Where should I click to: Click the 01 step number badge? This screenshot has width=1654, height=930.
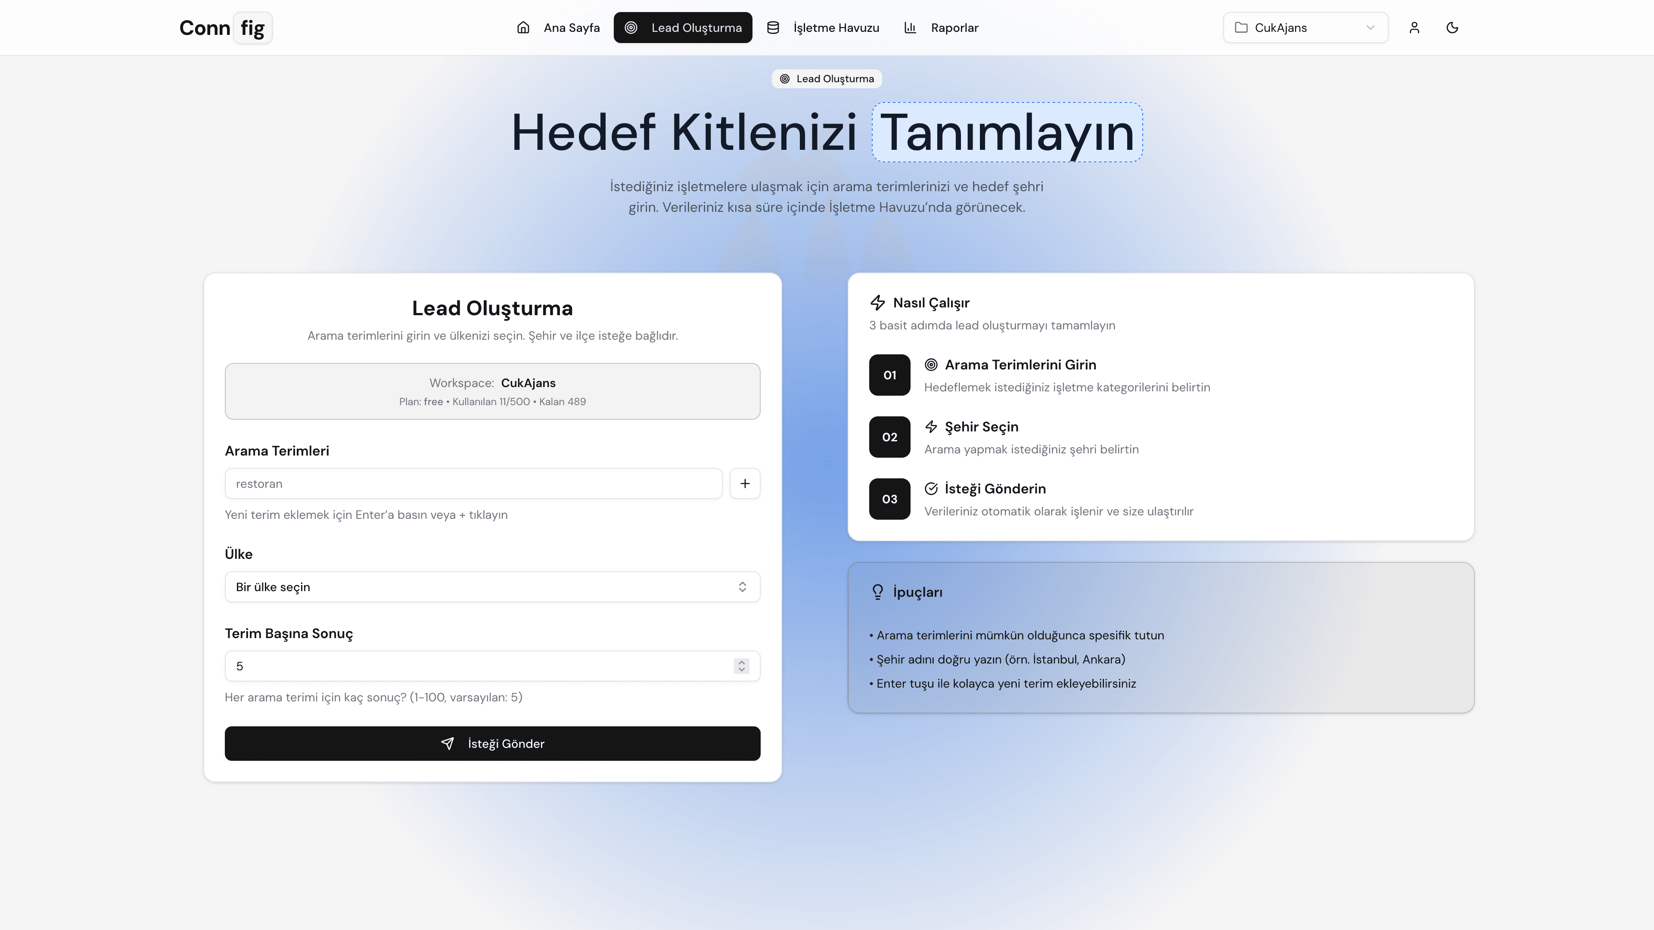tap(889, 375)
